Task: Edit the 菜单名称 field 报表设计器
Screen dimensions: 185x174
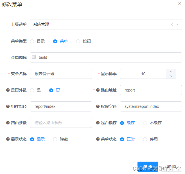Action: (x=61, y=74)
